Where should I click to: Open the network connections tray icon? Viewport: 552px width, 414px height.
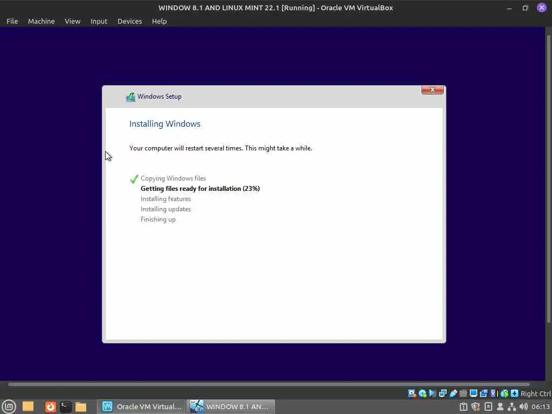(x=512, y=406)
